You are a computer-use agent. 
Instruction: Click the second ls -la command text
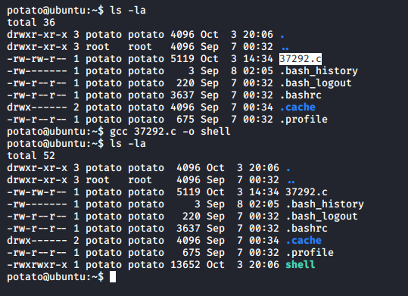point(128,143)
